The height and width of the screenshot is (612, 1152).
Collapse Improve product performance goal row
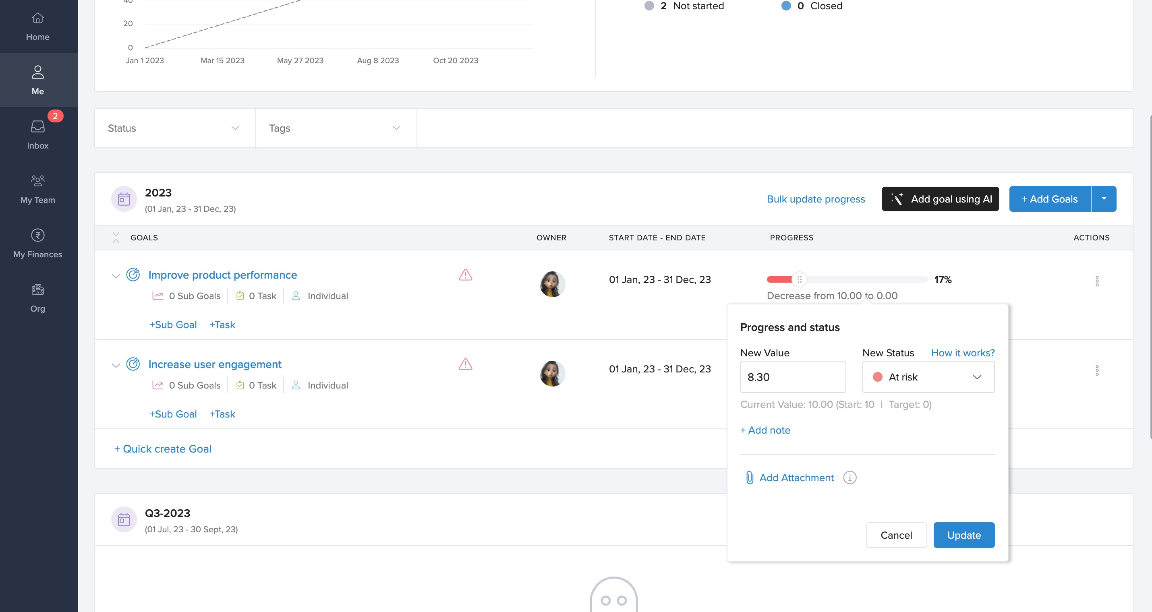[x=116, y=276]
